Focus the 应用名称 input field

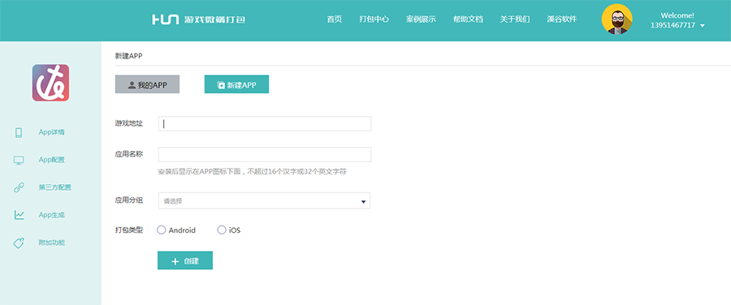click(x=265, y=155)
